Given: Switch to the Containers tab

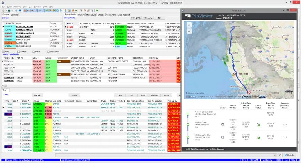Looking at the screenshot, I should (x=111, y=15).
